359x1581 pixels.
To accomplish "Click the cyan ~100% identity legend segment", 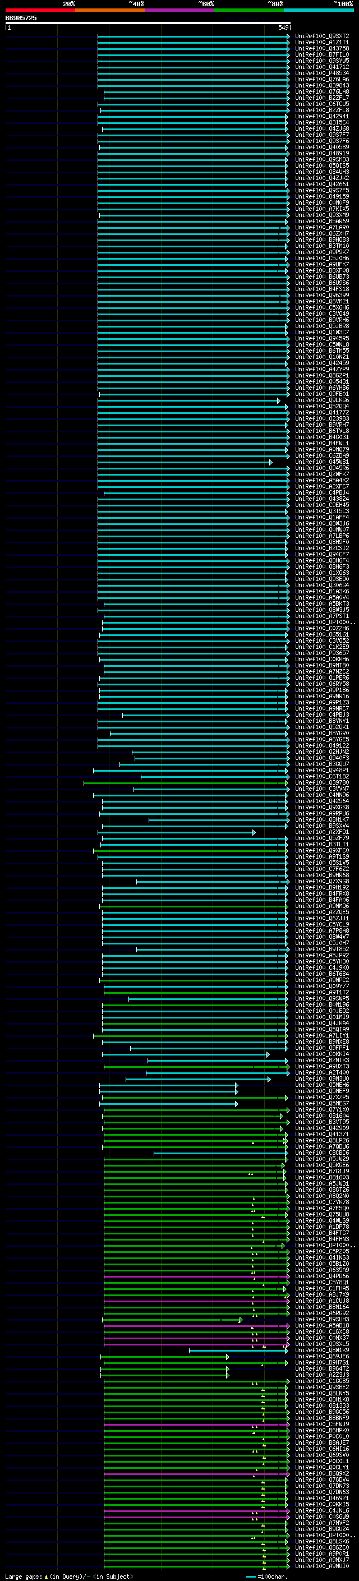I will coord(319,10).
